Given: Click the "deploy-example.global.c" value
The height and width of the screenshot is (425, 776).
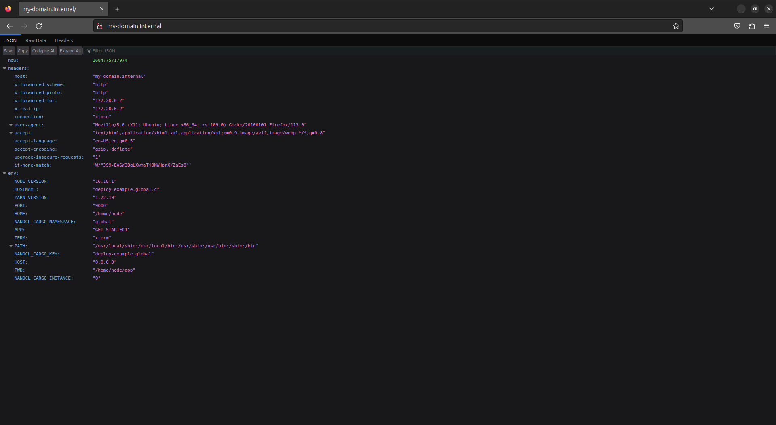Looking at the screenshot, I should pos(126,190).
